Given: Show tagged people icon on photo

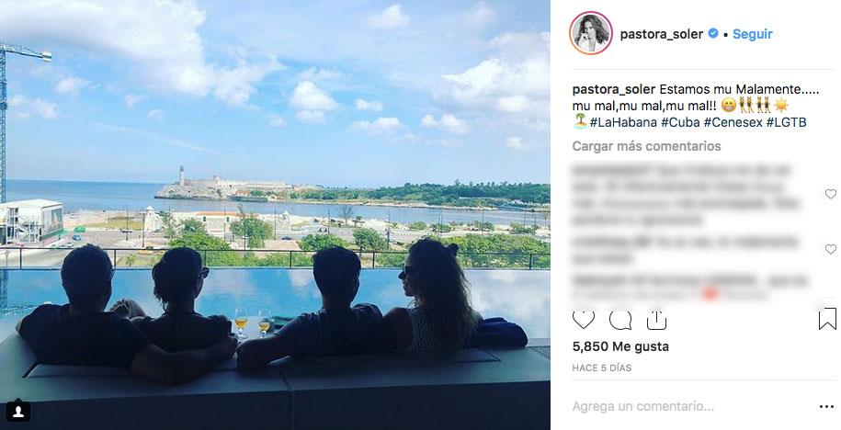Looking at the screenshot, I should [x=18, y=412].
